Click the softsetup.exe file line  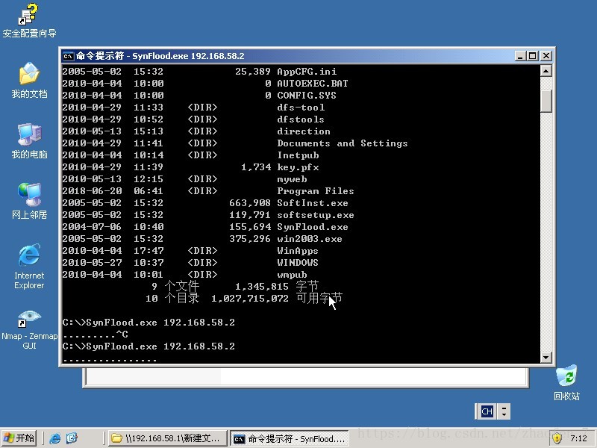click(x=208, y=215)
